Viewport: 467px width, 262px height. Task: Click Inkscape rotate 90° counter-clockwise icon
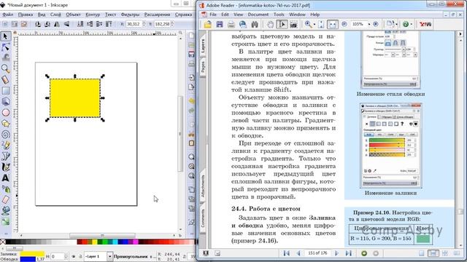[38, 24]
